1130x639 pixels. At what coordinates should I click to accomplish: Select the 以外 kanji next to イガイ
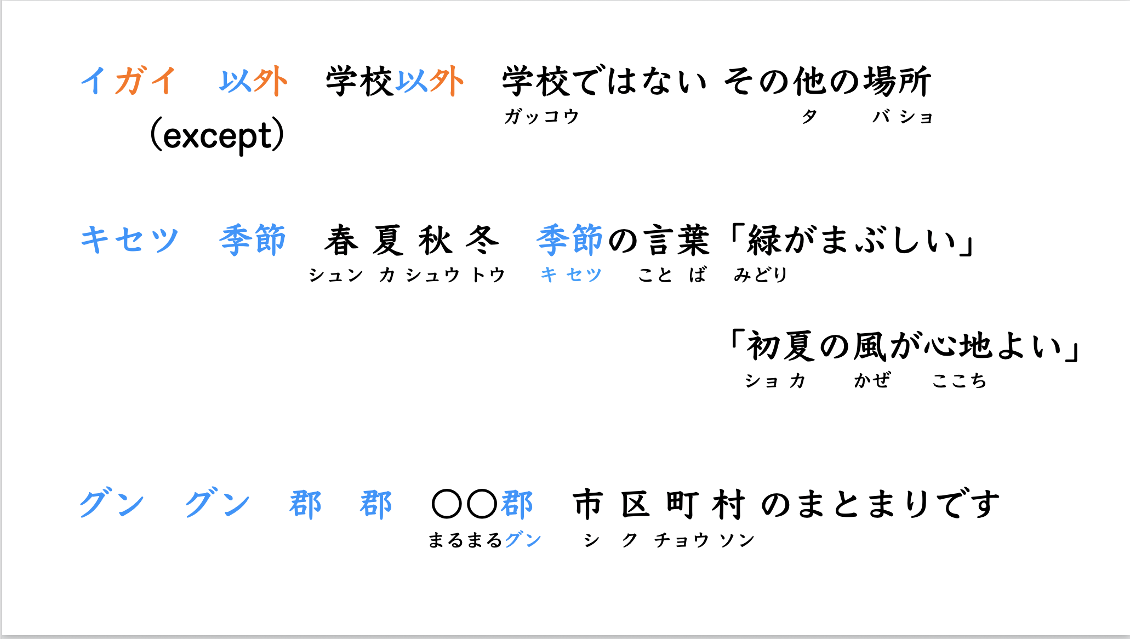point(253,81)
